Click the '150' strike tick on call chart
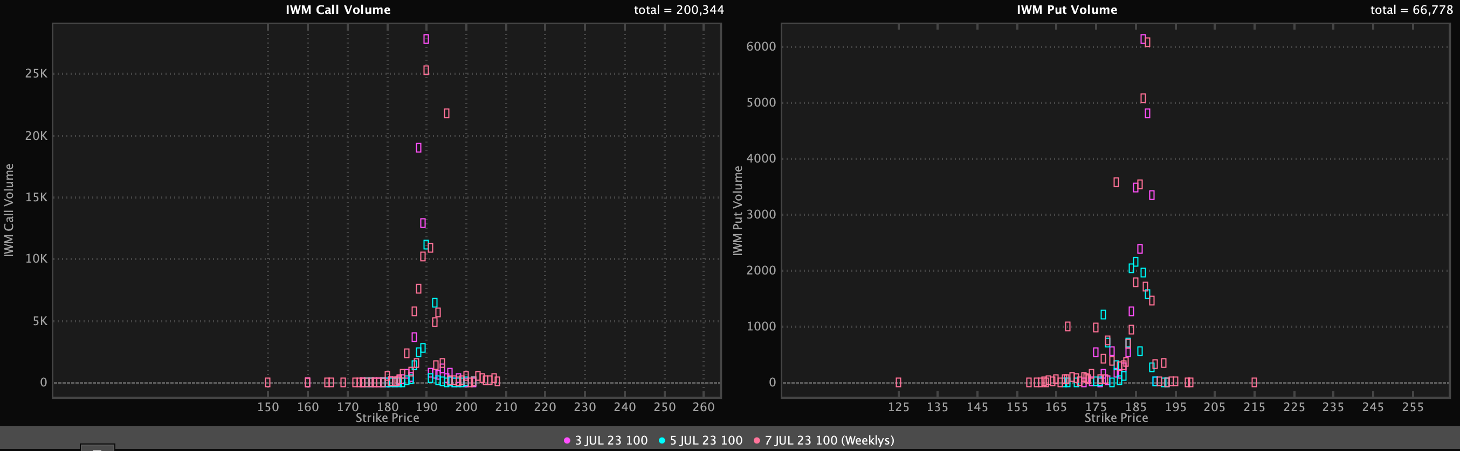The width and height of the screenshot is (1460, 451). pyautogui.click(x=268, y=407)
